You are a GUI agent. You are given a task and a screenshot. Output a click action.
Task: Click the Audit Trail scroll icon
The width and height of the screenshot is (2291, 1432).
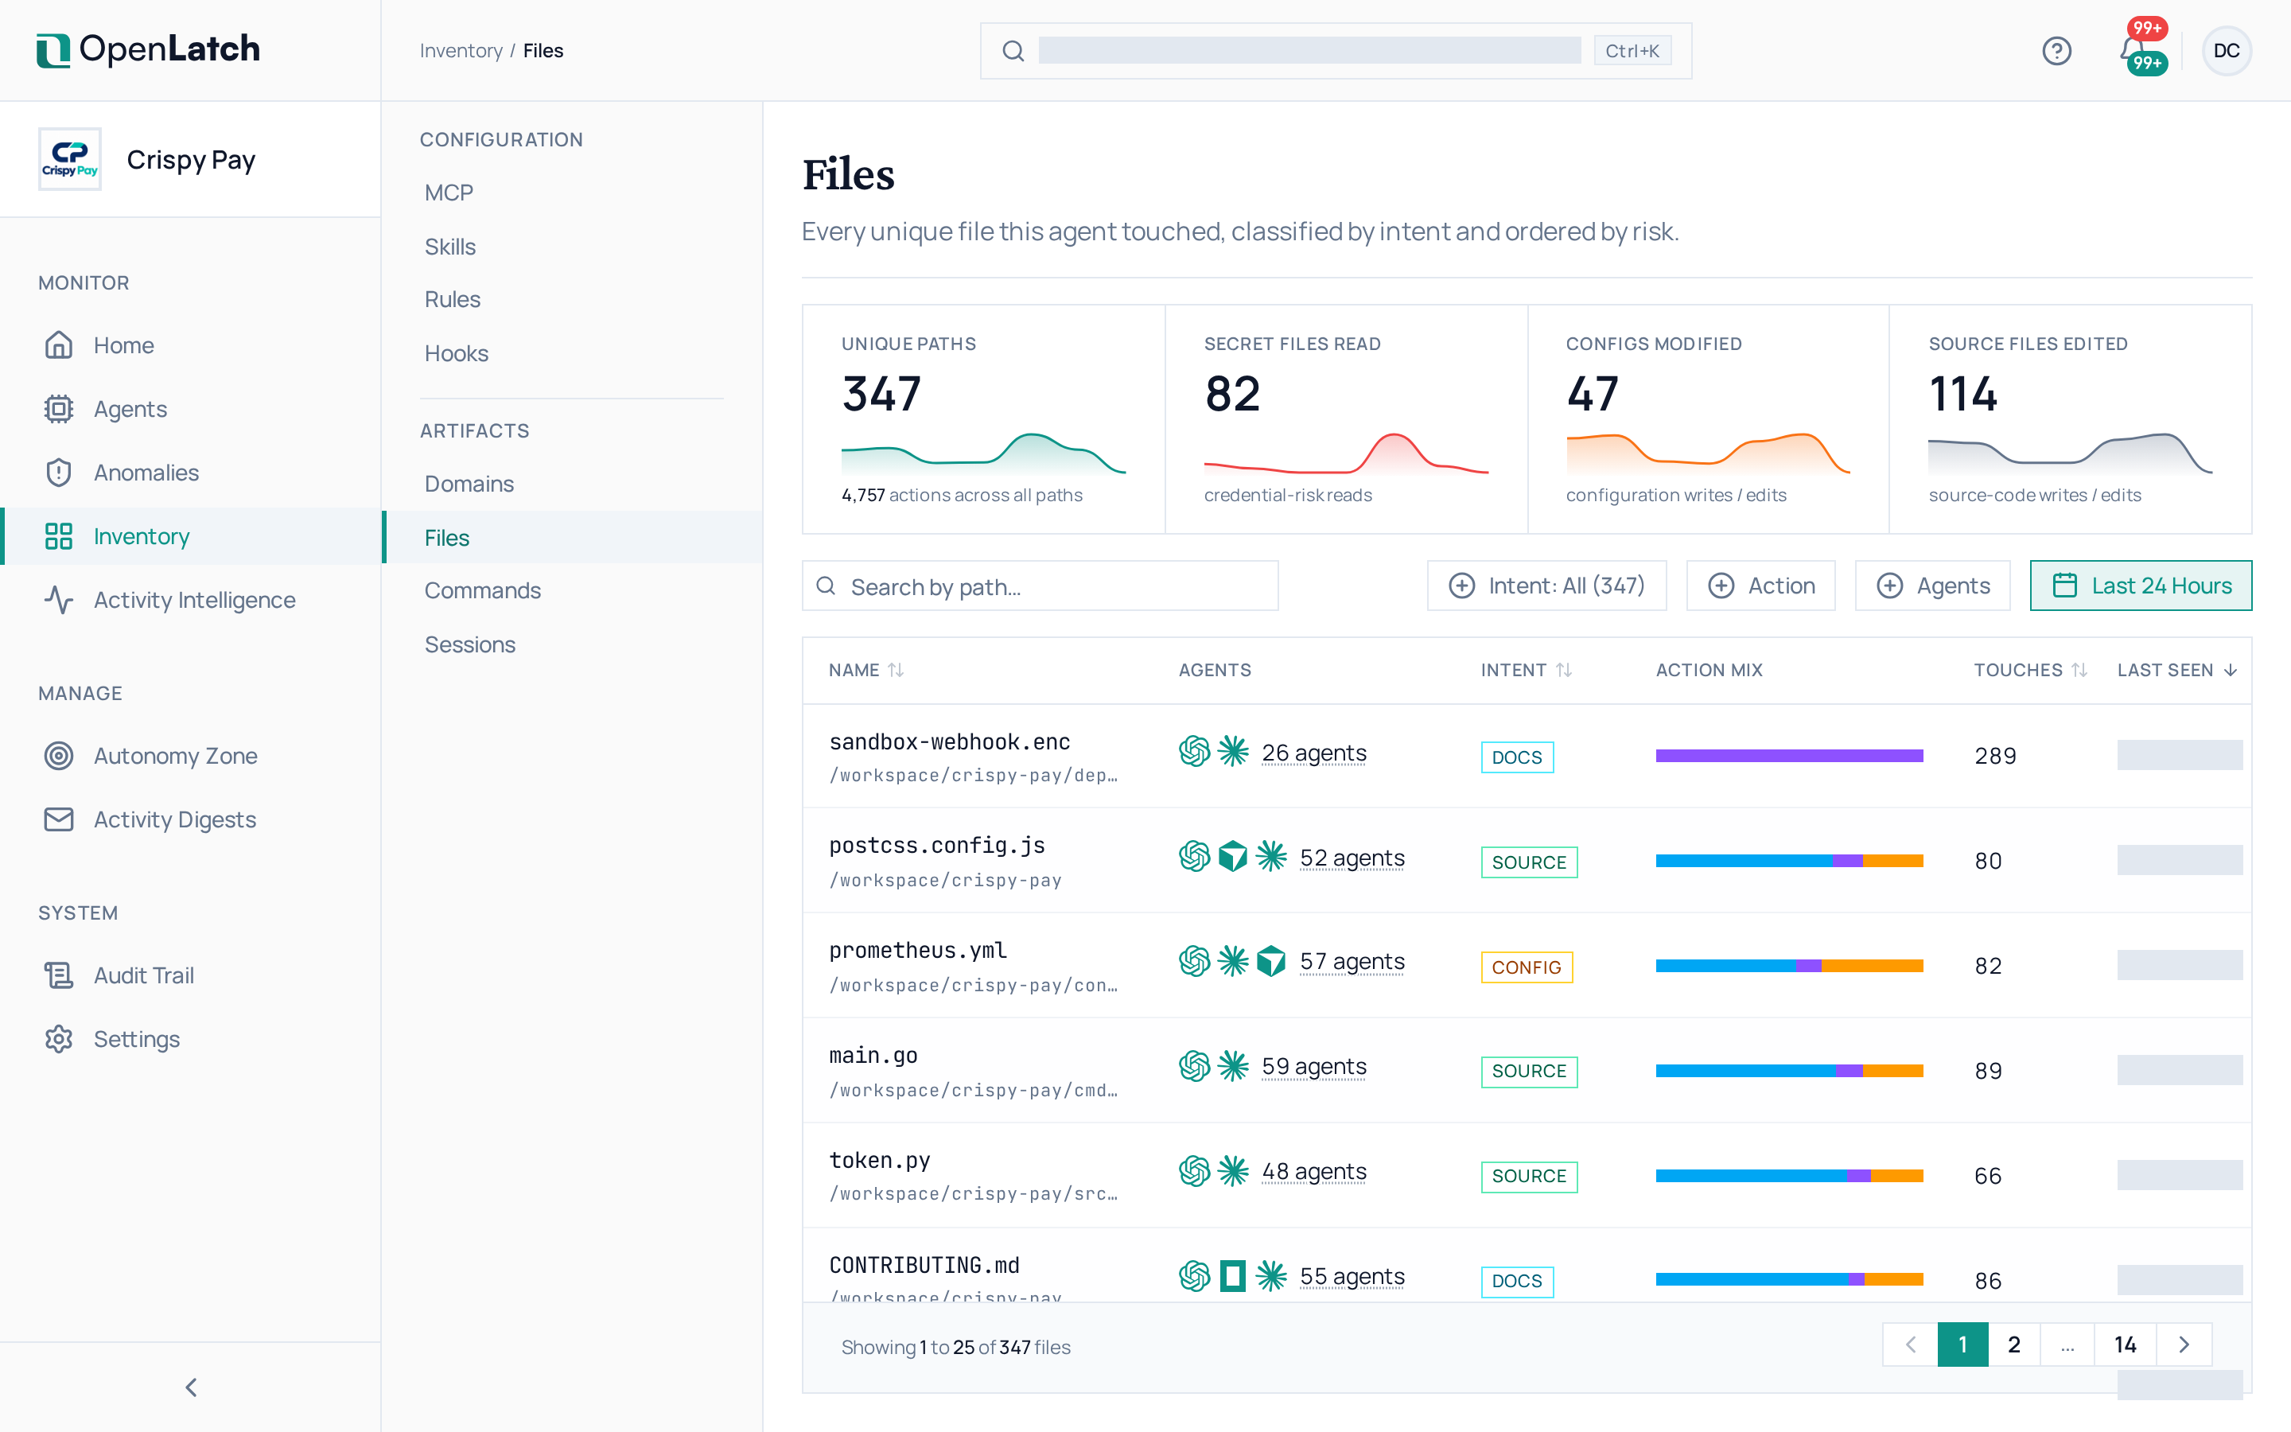(59, 975)
